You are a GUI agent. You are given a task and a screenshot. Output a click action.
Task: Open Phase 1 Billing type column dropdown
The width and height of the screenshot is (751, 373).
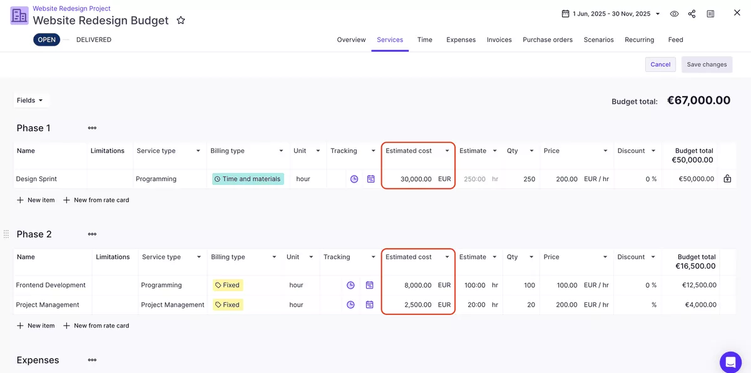(280, 151)
